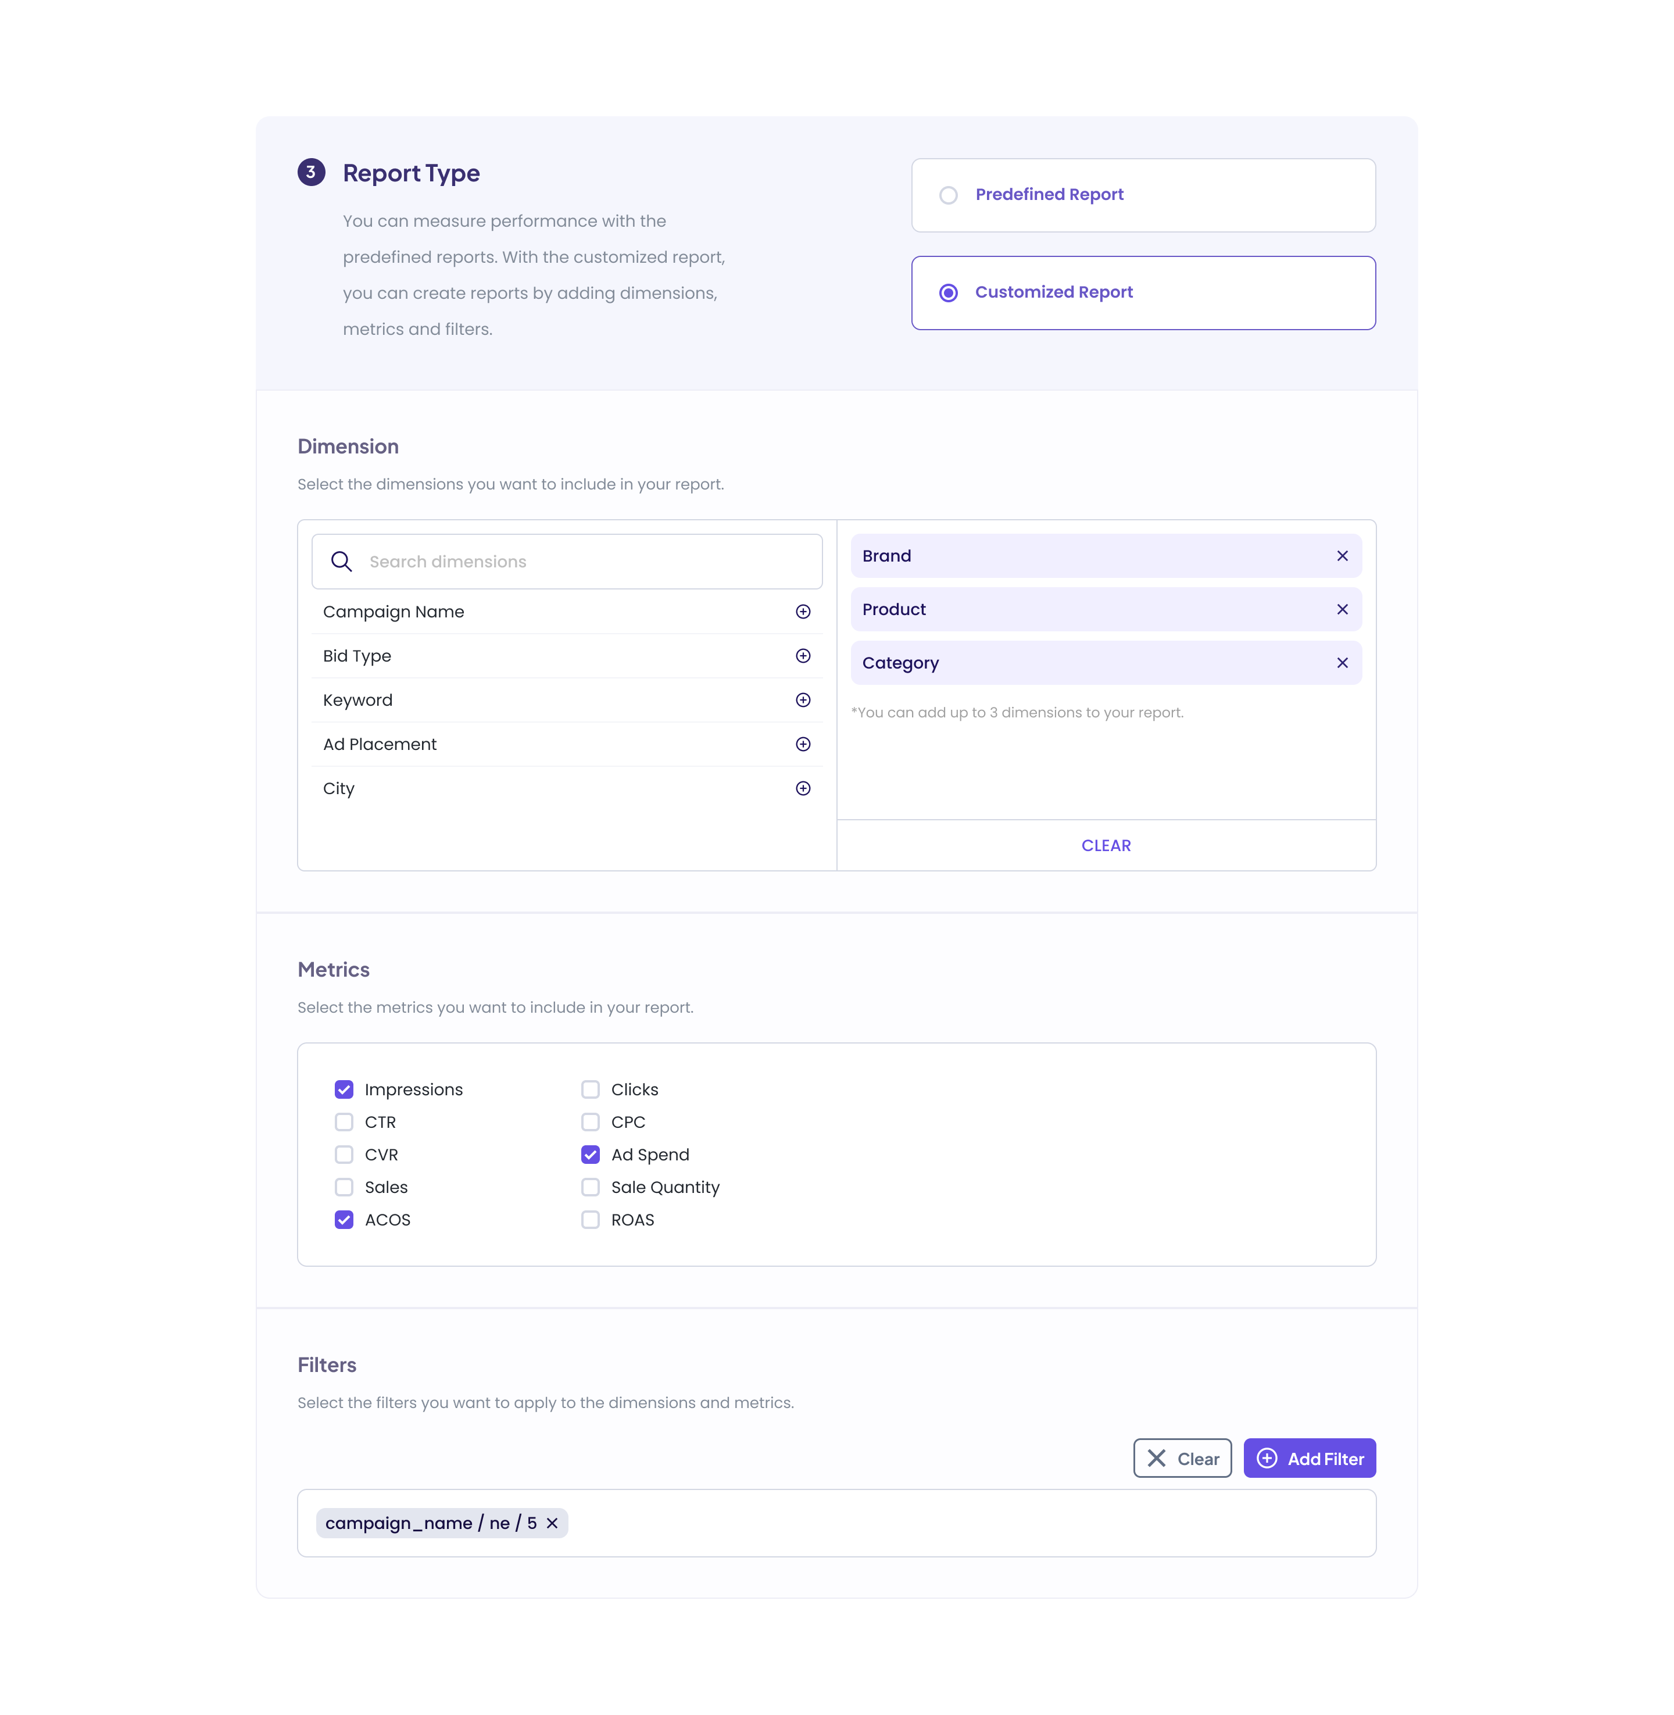Click the Clear filters button
Screen dimensions: 1674x1715
(x=1182, y=1459)
